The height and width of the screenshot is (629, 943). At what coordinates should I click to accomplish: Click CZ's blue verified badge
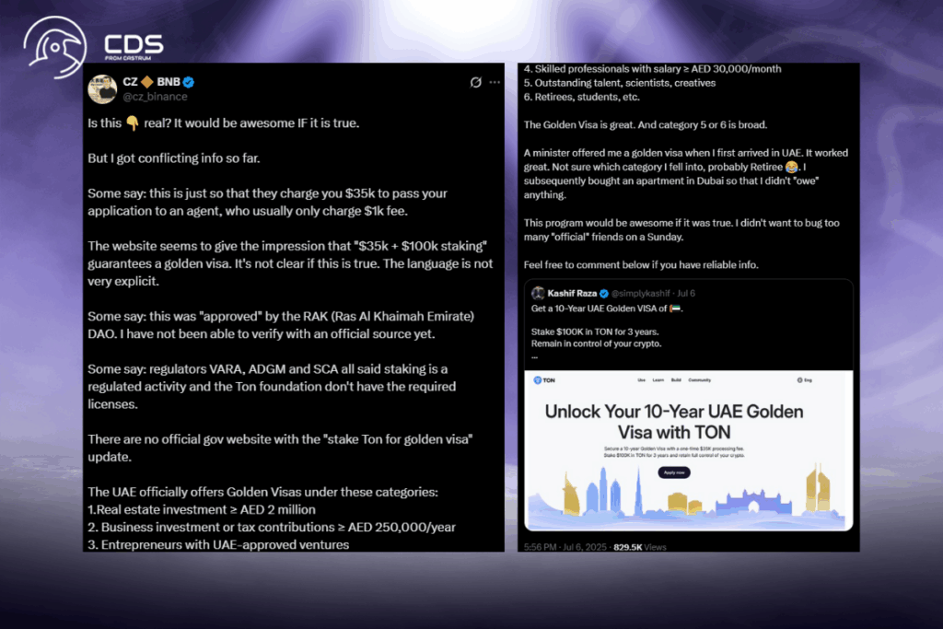[x=187, y=81]
